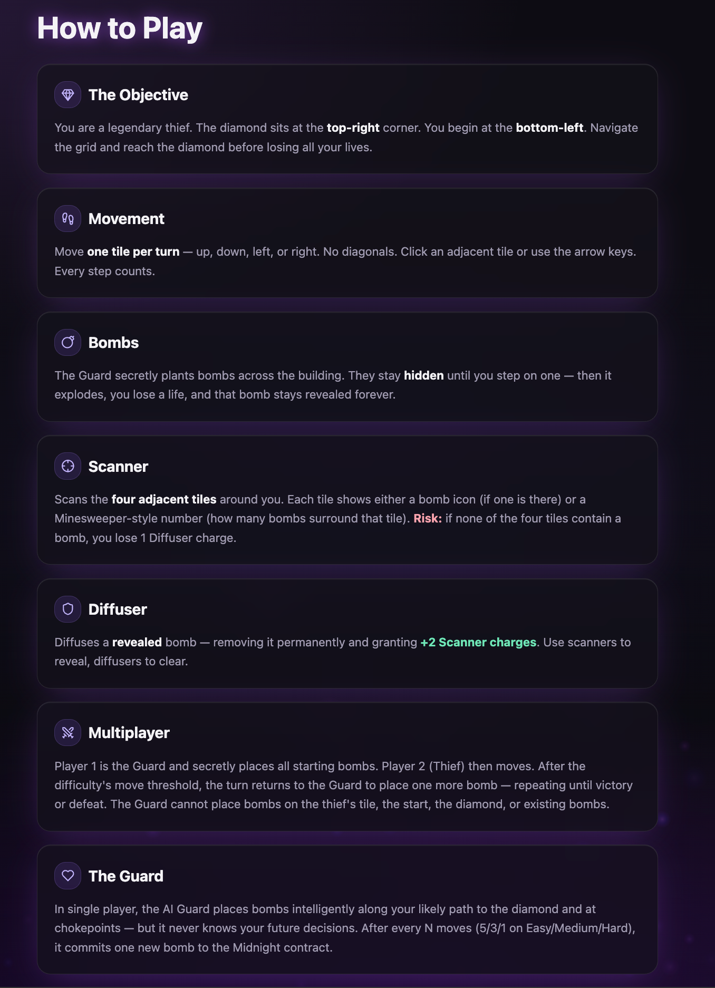This screenshot has width=715, height=988.
Task: Select The Objective section heading
Action: coord(138,95)
